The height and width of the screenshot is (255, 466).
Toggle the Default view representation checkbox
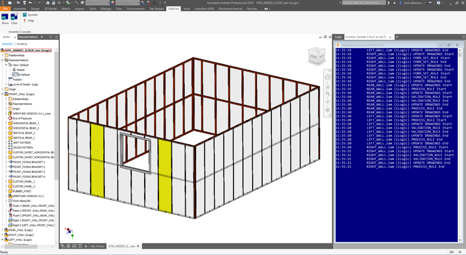(14, 75)
